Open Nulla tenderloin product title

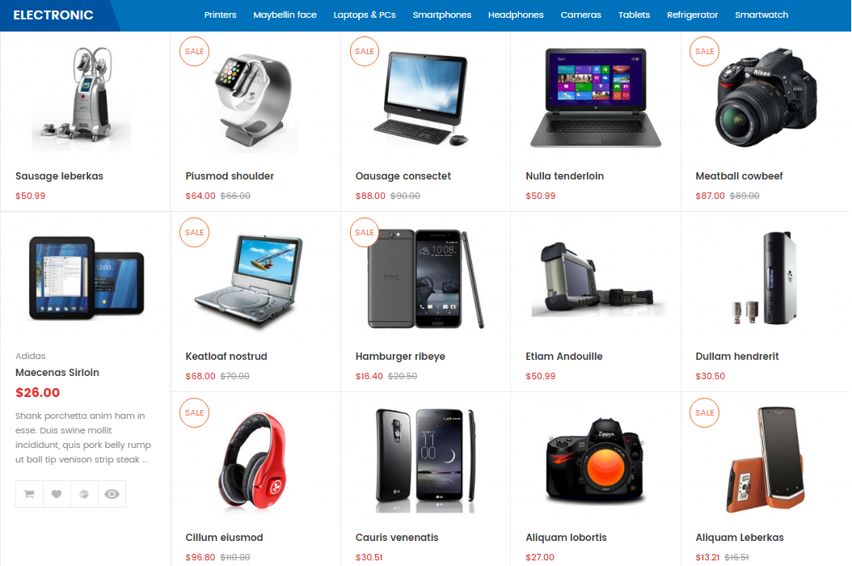564,176
